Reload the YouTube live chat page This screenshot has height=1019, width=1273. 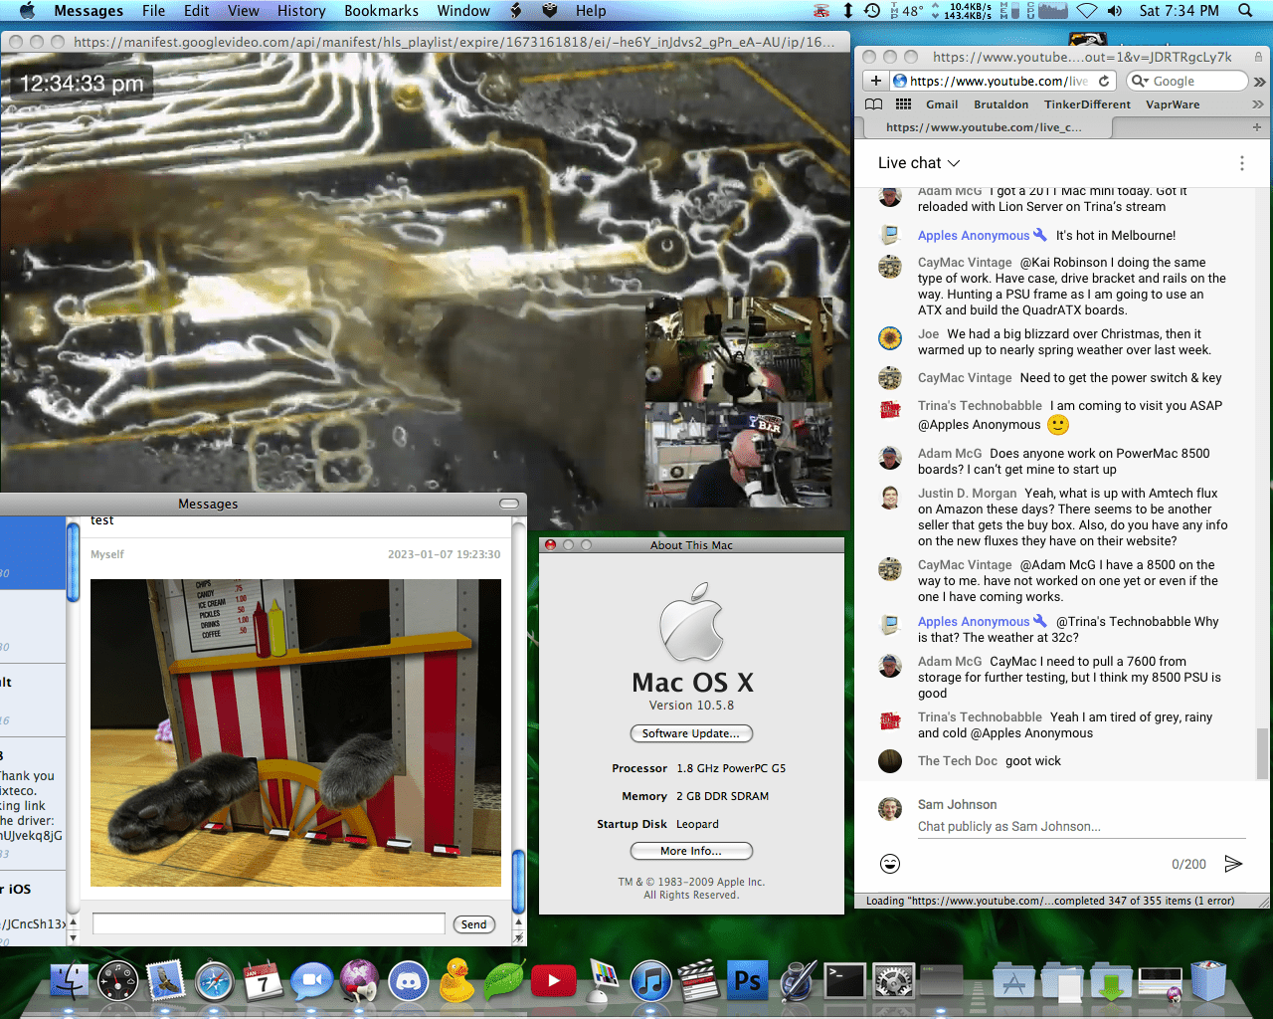click(1104, 81)
